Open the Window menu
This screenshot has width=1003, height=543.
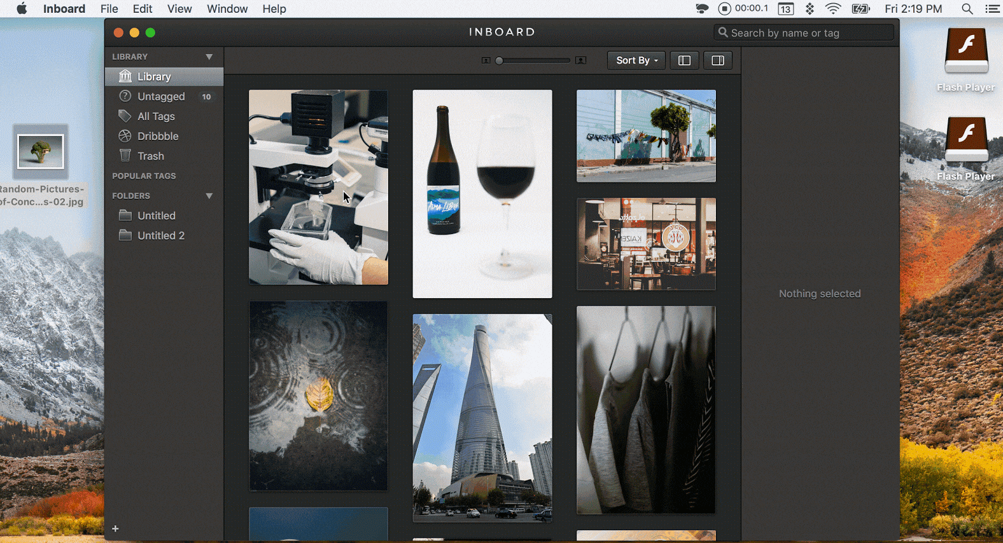pos(227,9)
